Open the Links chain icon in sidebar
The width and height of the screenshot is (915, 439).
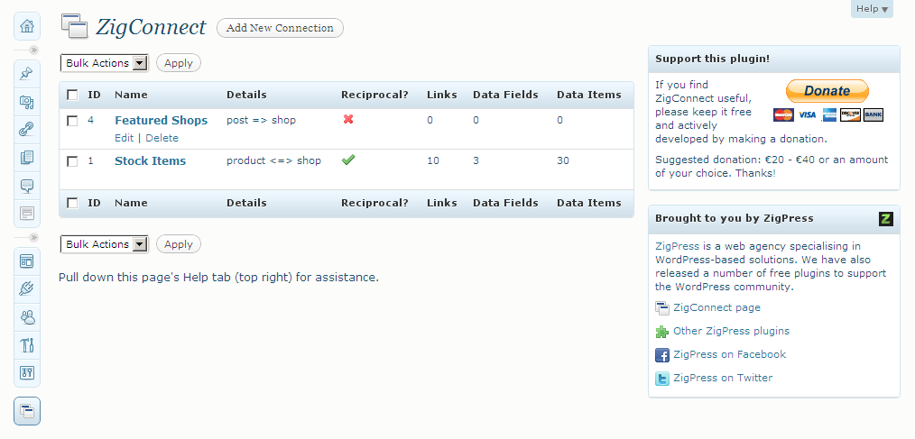[27, 130]
